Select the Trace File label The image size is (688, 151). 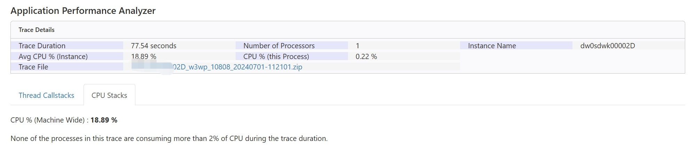[33, 67]
